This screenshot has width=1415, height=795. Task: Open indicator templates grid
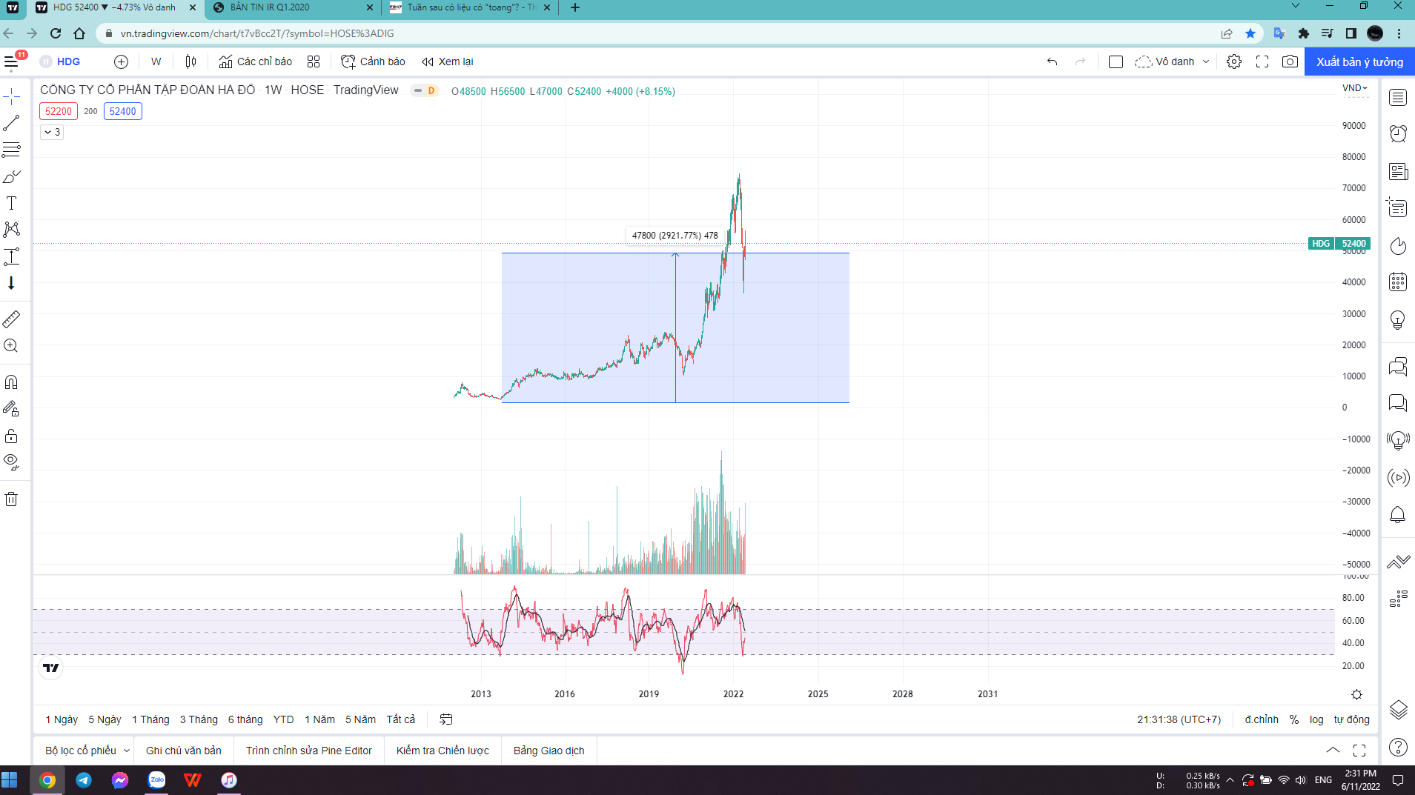point(314,61)
